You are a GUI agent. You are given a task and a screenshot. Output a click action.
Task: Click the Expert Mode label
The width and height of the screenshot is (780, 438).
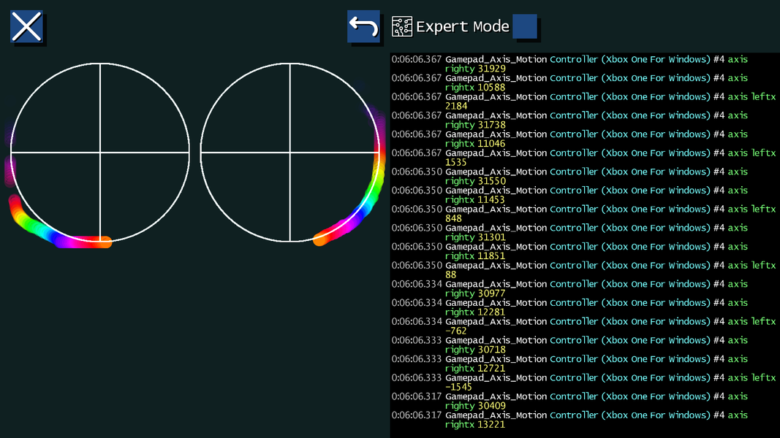tap(463, 26)
